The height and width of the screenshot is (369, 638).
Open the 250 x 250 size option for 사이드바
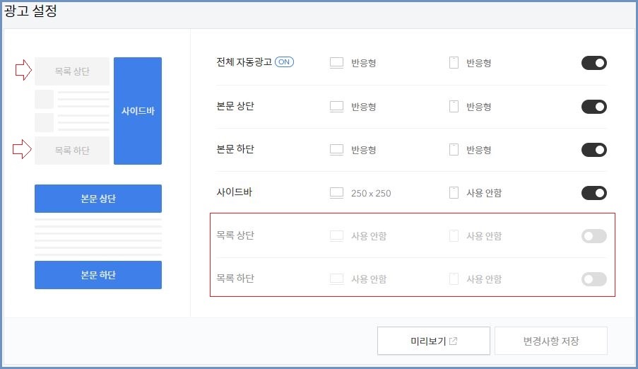coord(371,193)
